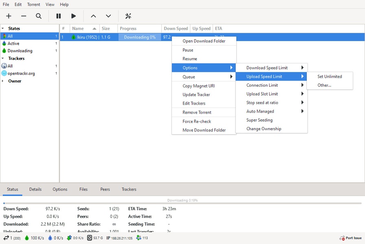The height and width of the screenshot is (244, 365).
Task: Switch to the Details tab
Action: tap(35, 190)
